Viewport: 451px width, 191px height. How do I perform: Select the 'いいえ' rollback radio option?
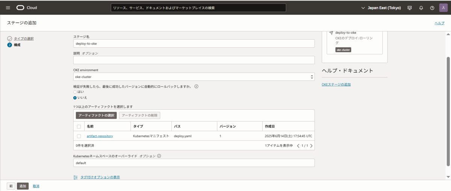(75, 97)
